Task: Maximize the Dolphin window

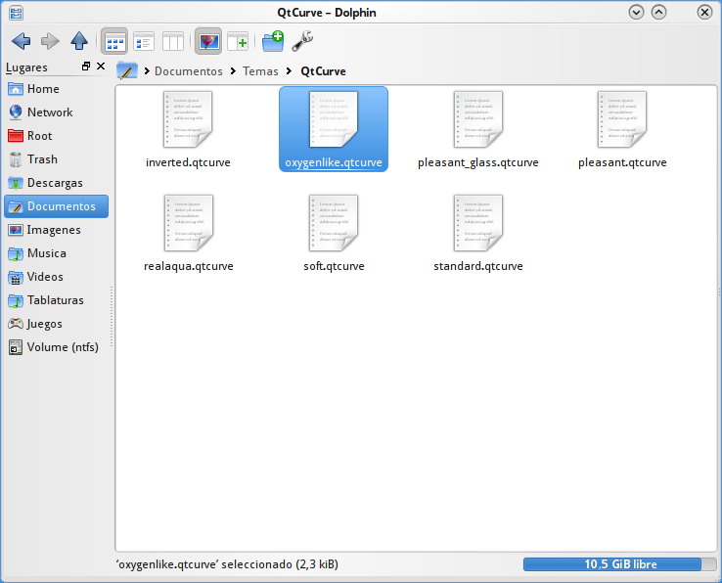Action: click(659, 12)
